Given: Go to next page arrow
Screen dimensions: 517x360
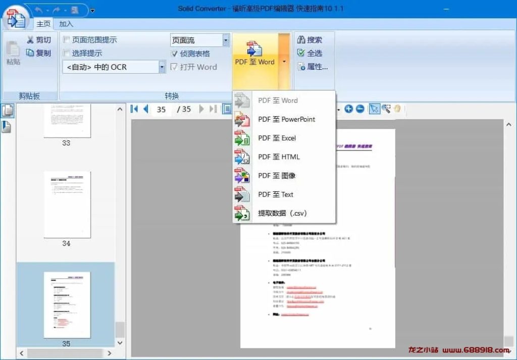Looking at the screenshot, I should pos(201,109).
